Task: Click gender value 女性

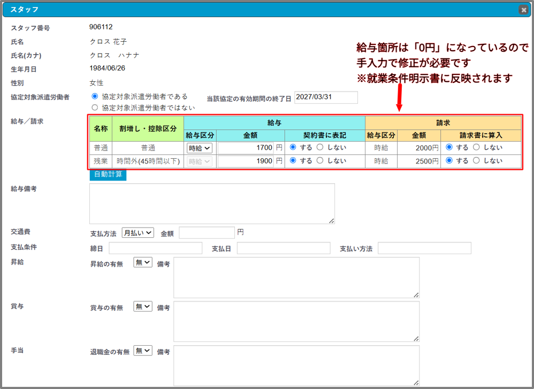Action: pyautogui.click(x=96, y=83)
